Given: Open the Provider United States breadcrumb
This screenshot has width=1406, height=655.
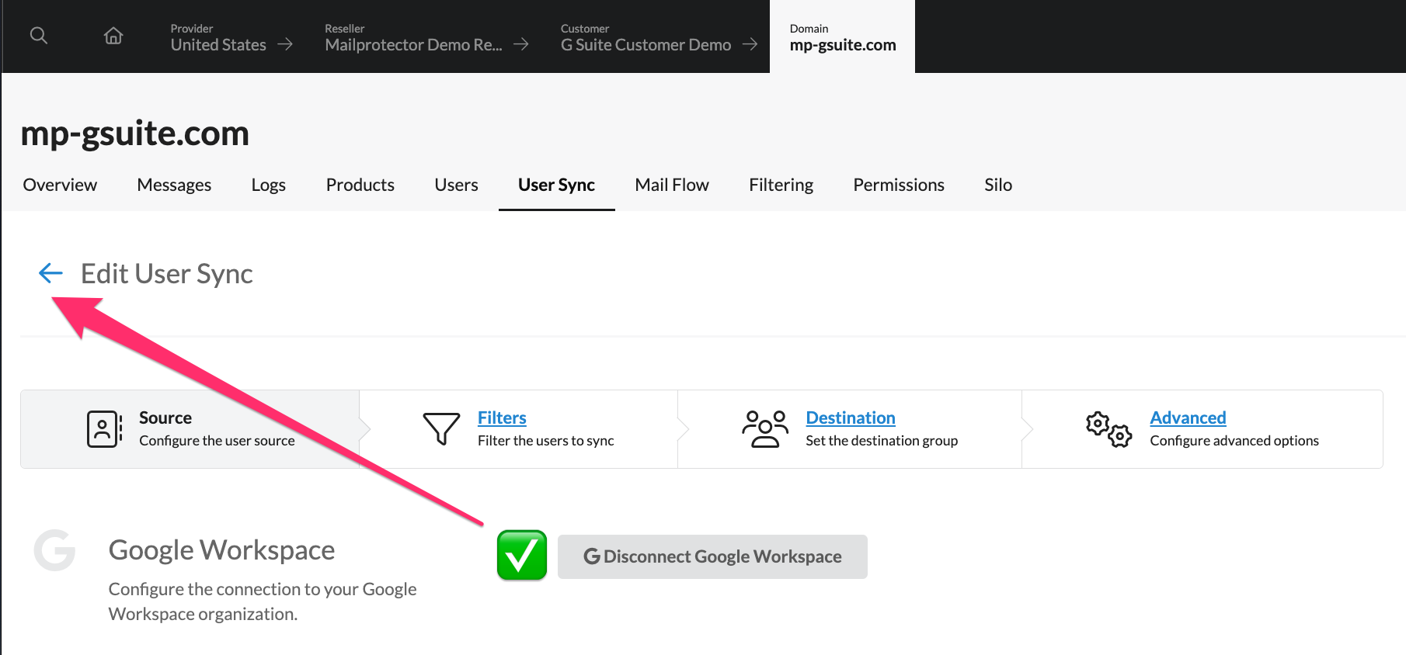Looking at the screenshot, I should click(231, 37).
